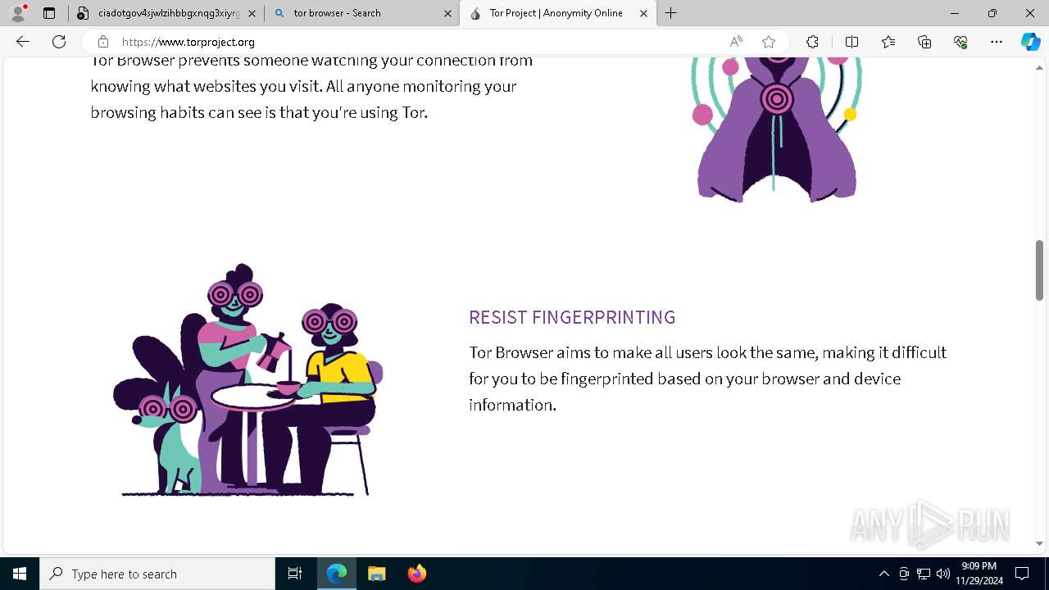Click the RESIST FINGERPRINTING heading

572,317
